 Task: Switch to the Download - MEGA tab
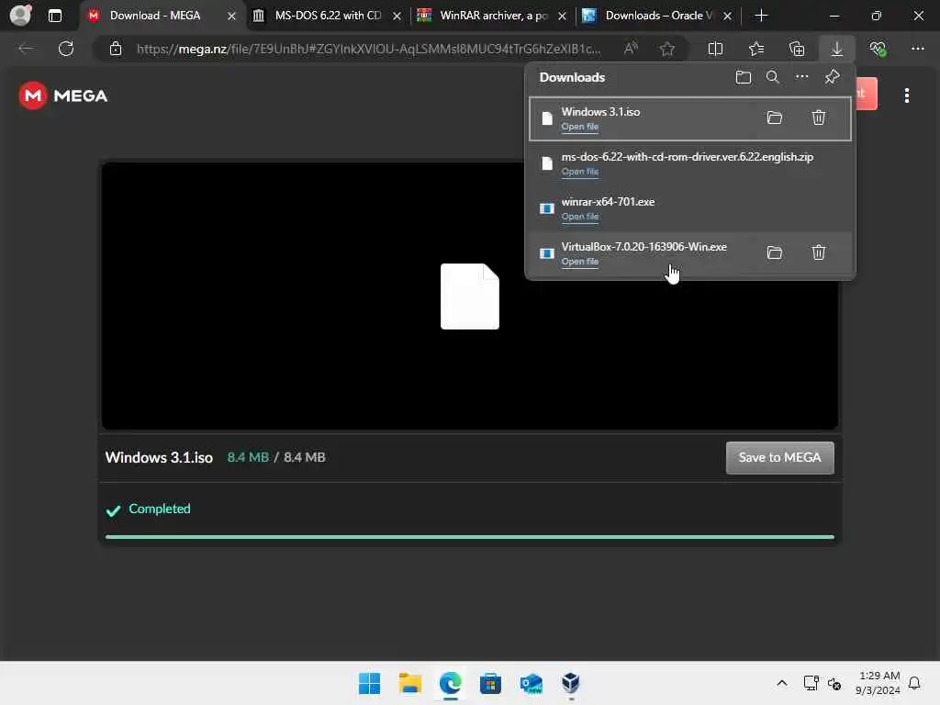pyautogui.click(x=154, y=16)
